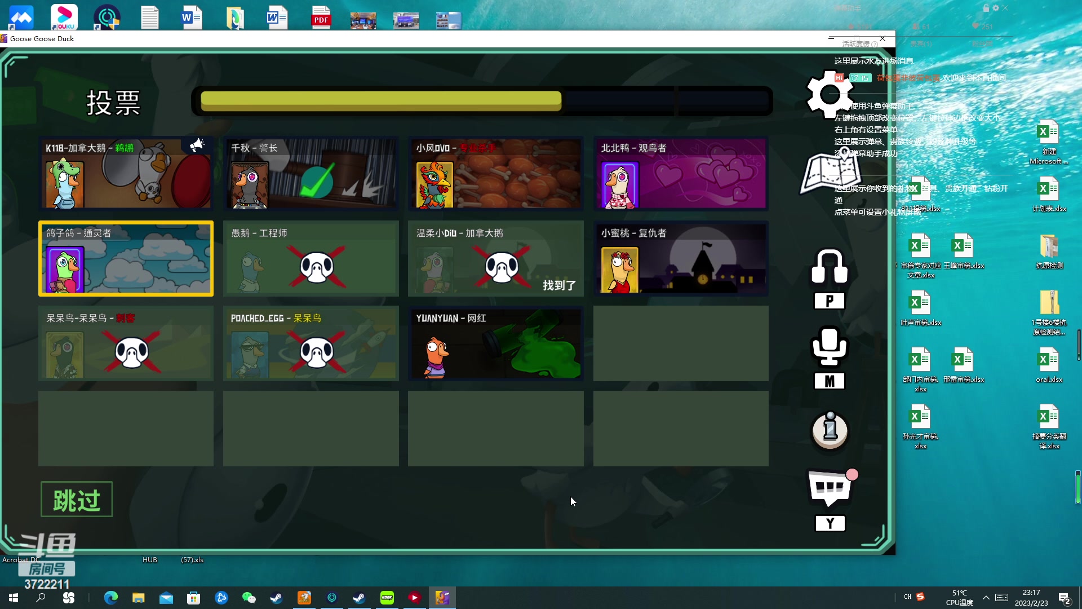This screenshot has height=609, width=1082.
Task: Open the YOUKU desktop shortcut
Action: (x=64, y=17)
